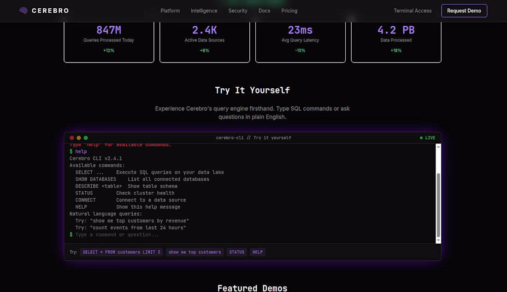Click the 23ms value

300,30
